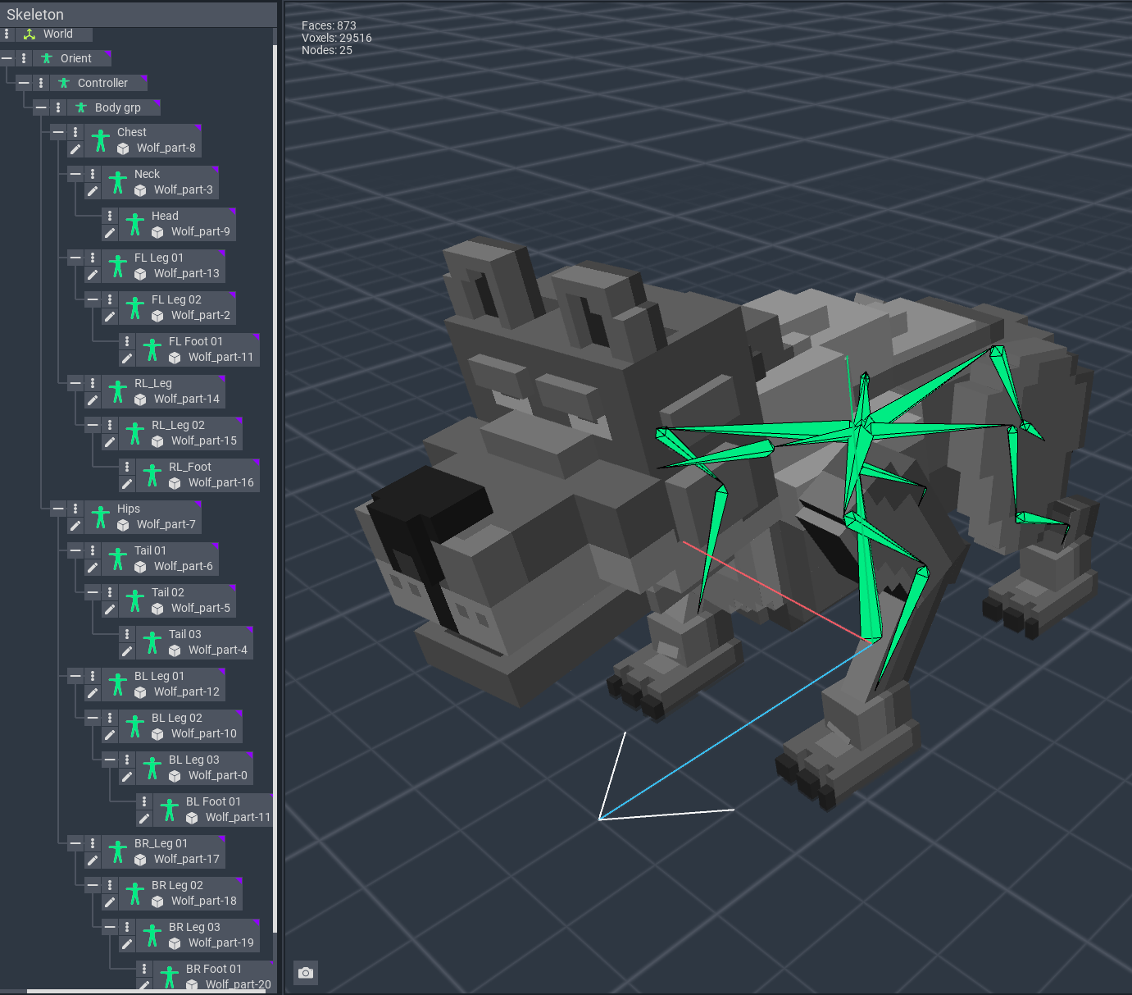Click the pencil edit icon for Tail 02
This screenshot has height=995, width=1132.
point(110,609)
